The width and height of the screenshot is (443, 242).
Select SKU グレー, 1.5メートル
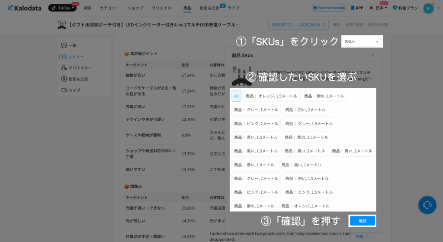[309, 123]
